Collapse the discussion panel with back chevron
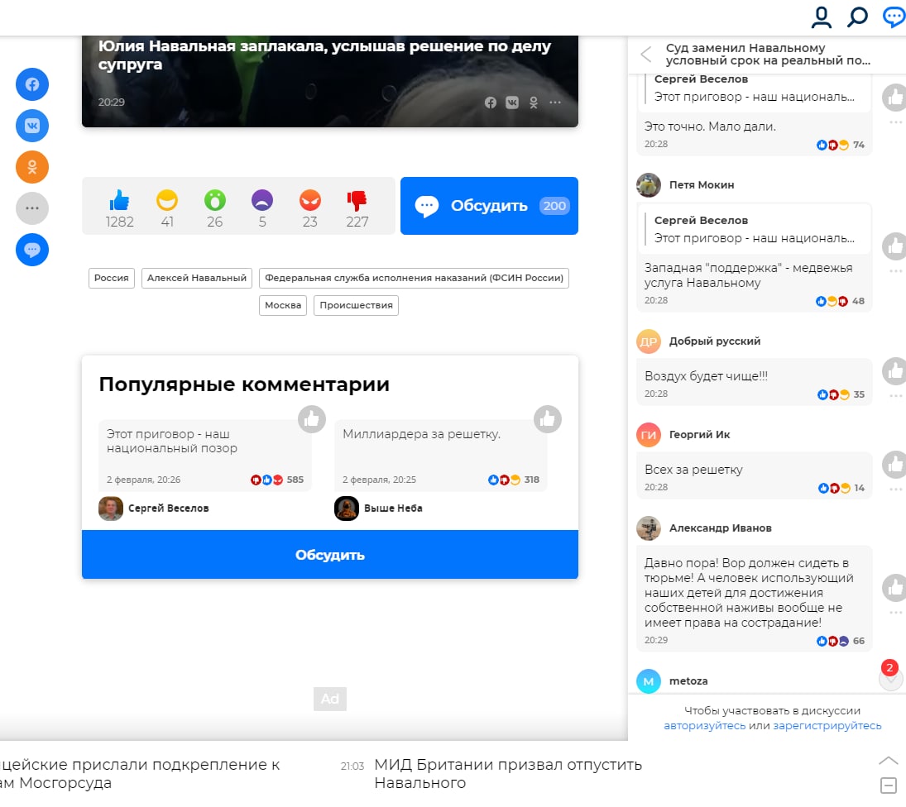Viewport: 906px width, 807px height. [x=646, y=55]
